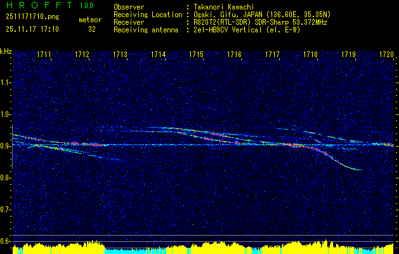Click time marker 1720
Image resolution: width=399 pixels, height=254 pixels.
click(x=386, y=54)
